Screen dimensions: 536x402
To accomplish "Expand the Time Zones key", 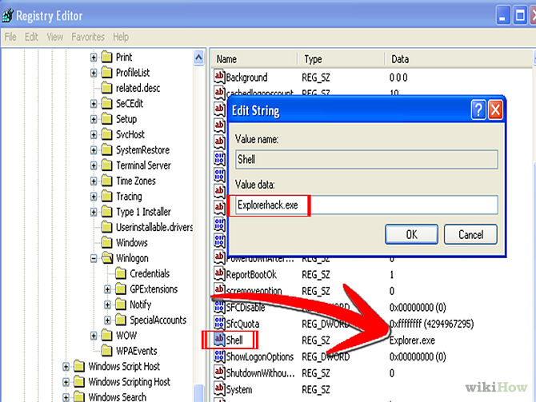I will click(x=94, y=181).
